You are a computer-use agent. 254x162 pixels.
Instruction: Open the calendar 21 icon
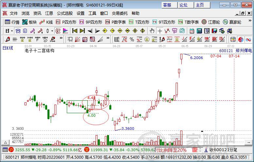(191, 31)
